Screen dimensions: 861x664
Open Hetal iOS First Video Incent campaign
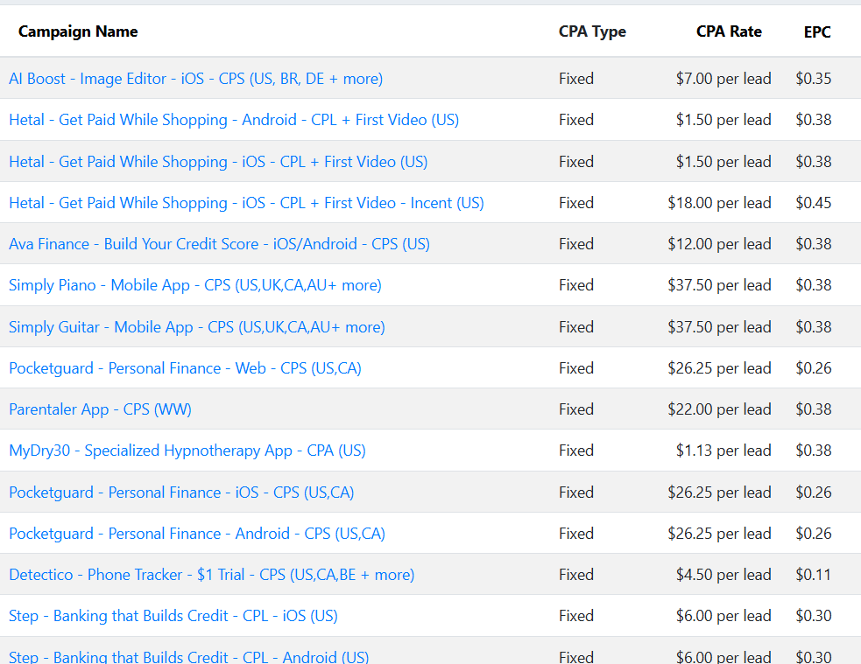tap(246, 203)
